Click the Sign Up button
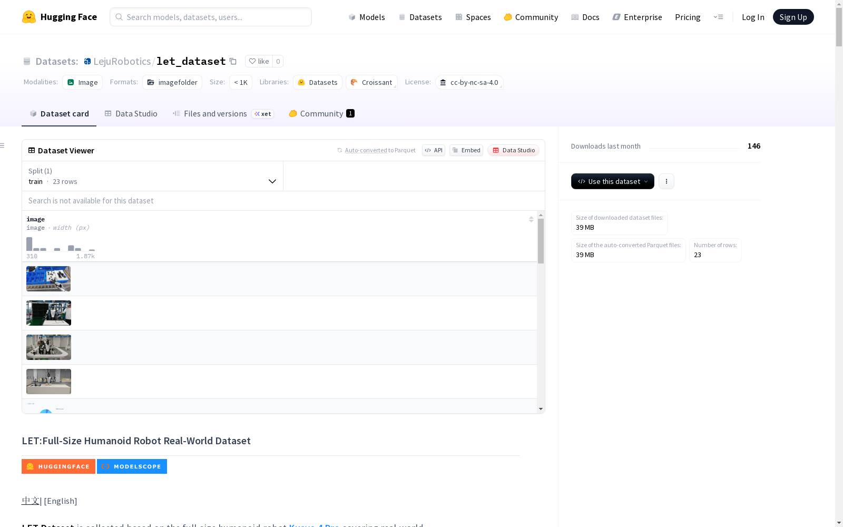843x527 pixels. pos(793,17)
